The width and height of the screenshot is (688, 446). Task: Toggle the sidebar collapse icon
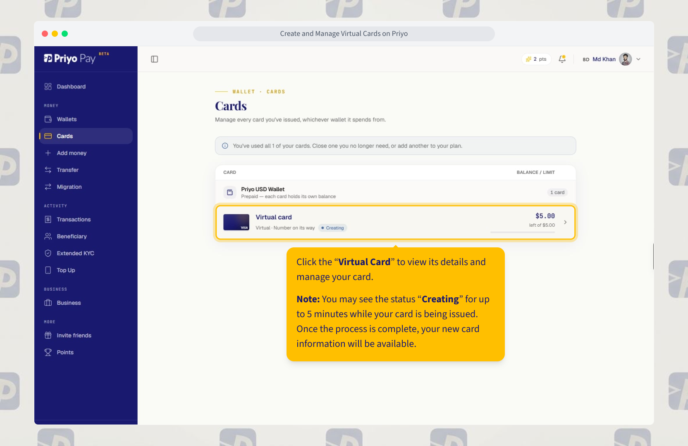[x=155, y=59]
